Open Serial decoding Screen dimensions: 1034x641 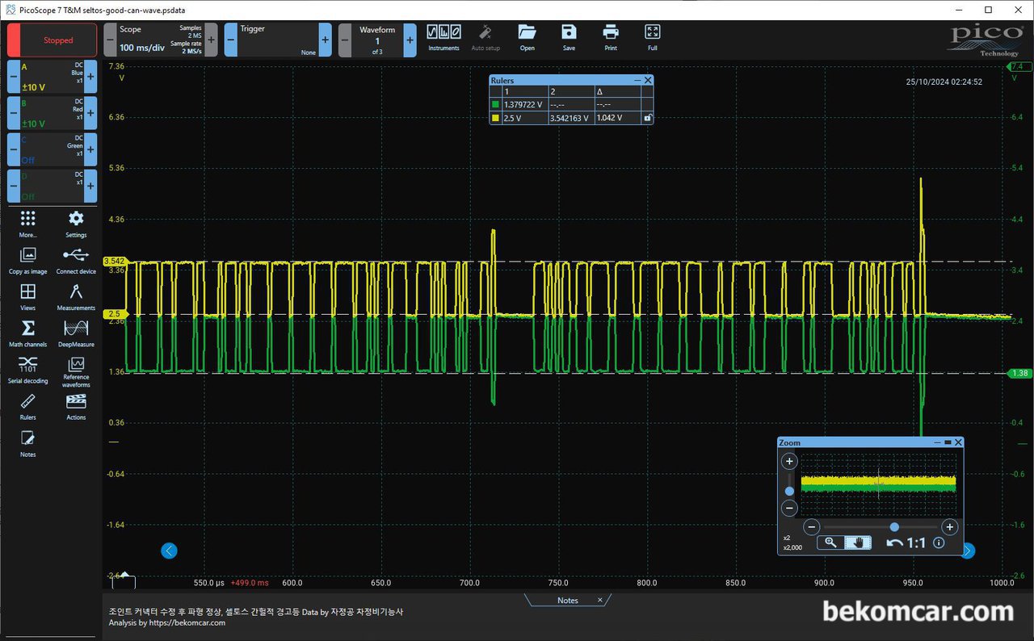click(x=28, y=370)
